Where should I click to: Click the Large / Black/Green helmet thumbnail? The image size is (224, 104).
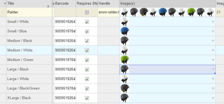click(x=125, y=88)
